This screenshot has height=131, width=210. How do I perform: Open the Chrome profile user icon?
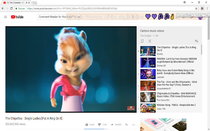pos(184,2)
